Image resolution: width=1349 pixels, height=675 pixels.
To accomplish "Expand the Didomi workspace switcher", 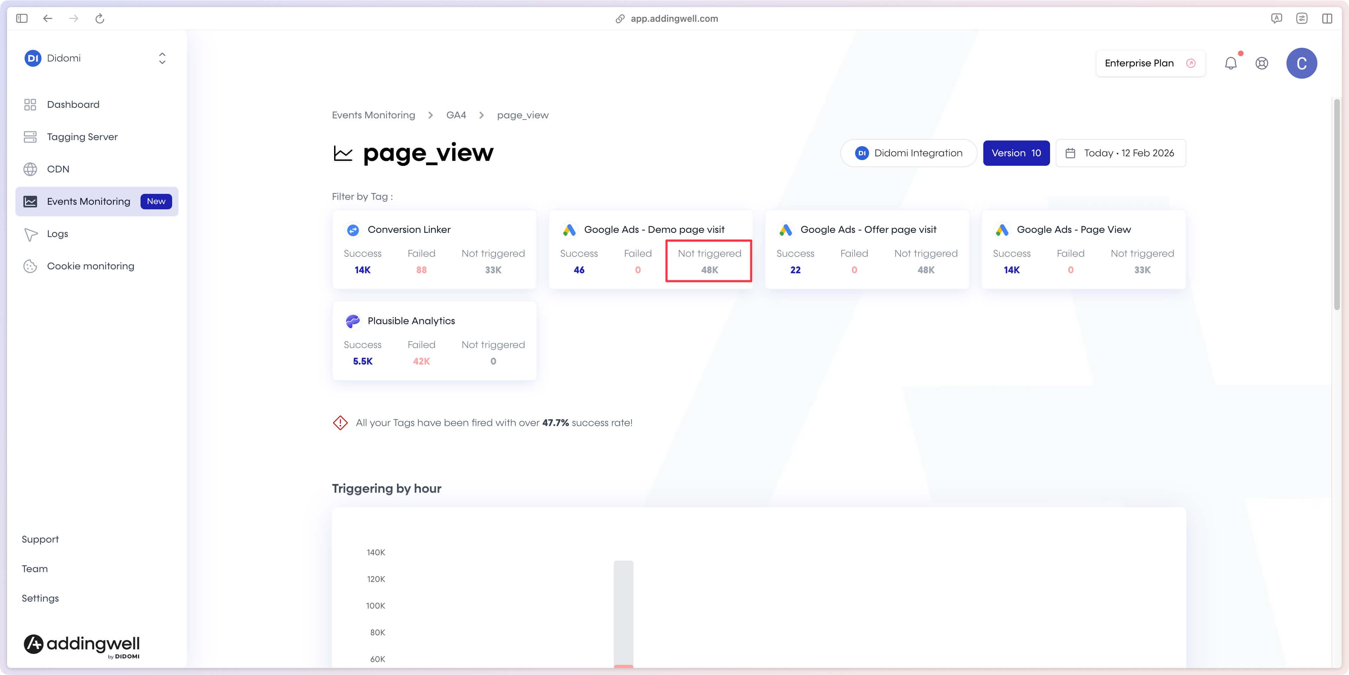I will tap(162, 58).
